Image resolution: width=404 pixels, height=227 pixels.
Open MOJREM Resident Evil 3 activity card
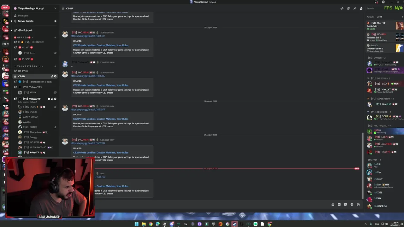(x=385, y=37)
